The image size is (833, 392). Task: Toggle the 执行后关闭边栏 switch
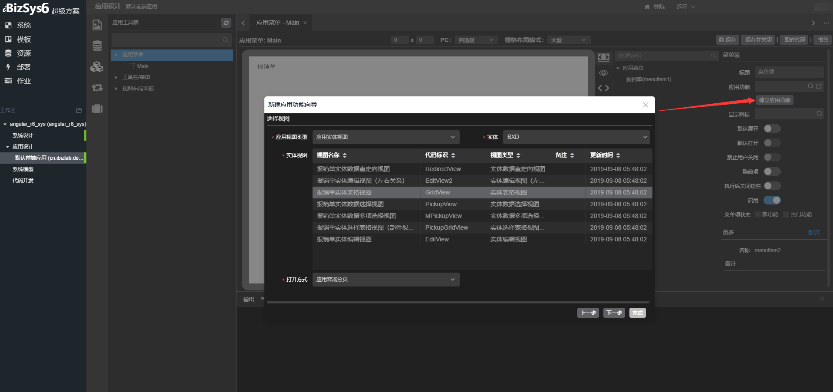click(x=772, y=186)
